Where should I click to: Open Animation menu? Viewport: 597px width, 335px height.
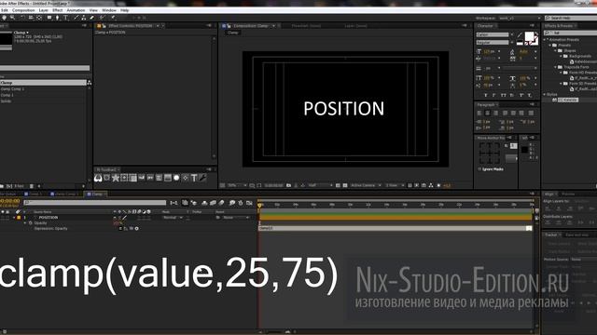(76, 10)
